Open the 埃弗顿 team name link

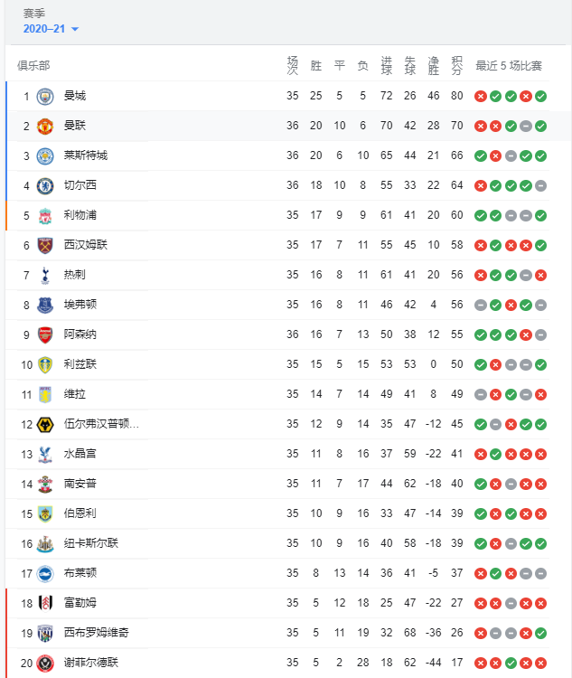80,305
